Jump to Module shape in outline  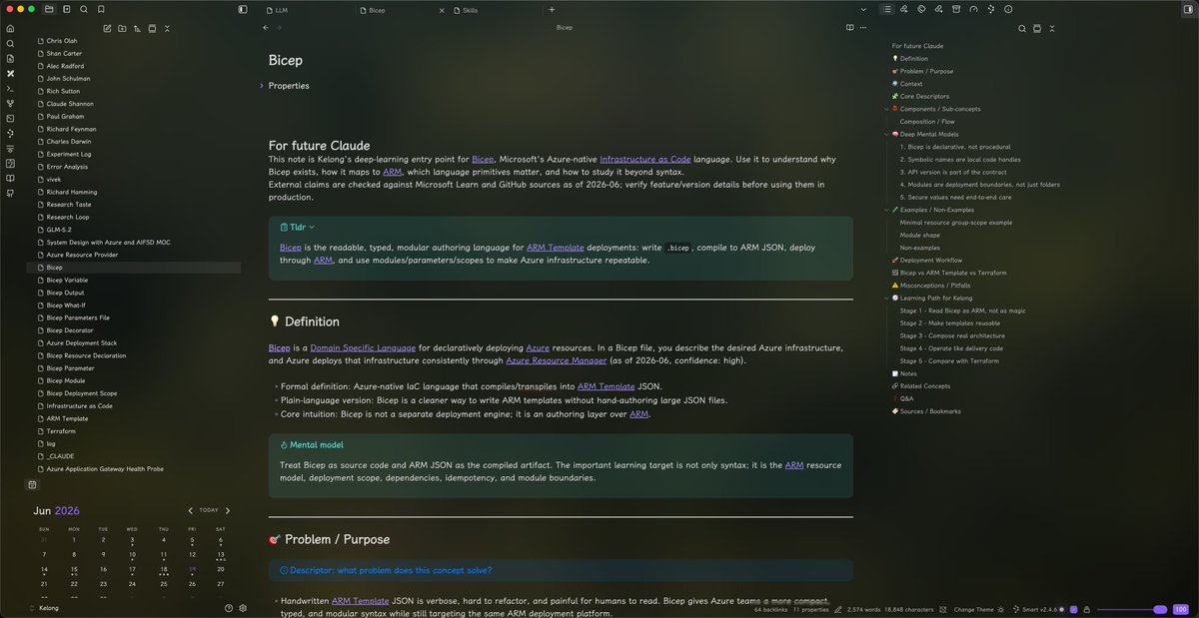point(919,235)
